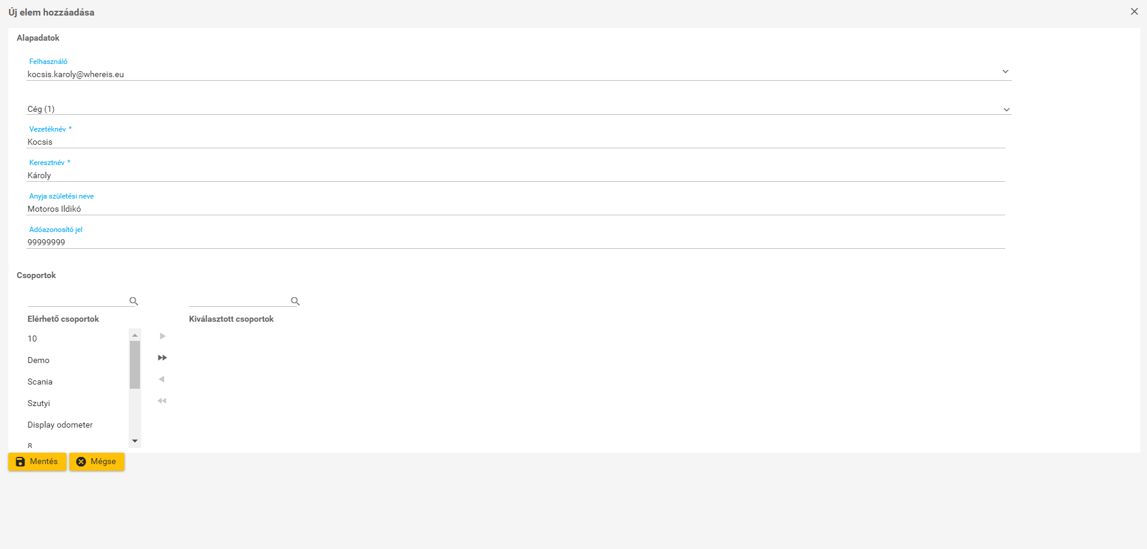Click the search icon for available groups

133,301
